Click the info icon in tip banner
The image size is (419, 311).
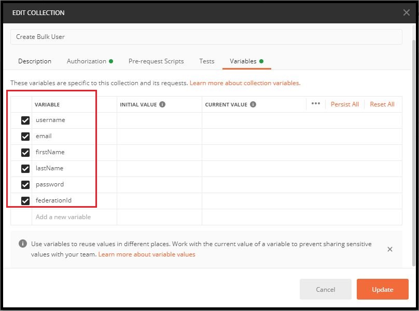(23, 244)
